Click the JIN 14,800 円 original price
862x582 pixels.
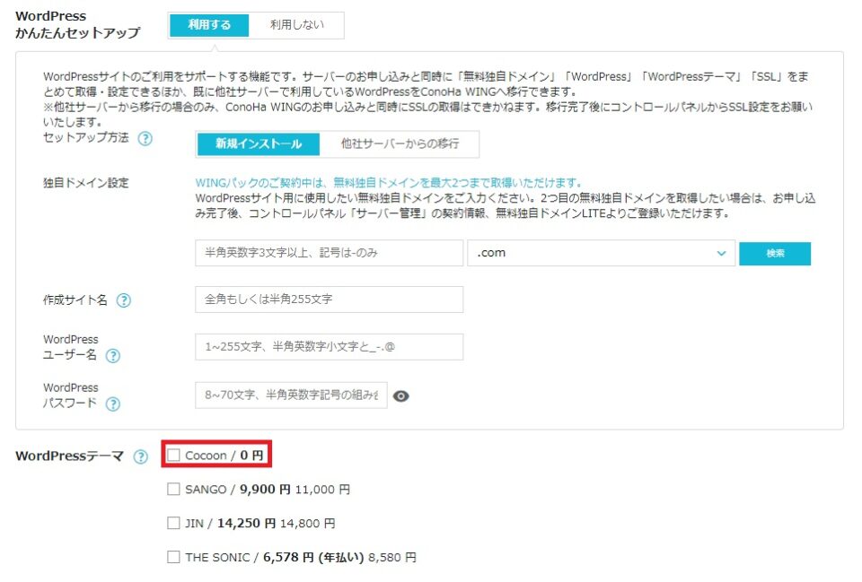307,523
